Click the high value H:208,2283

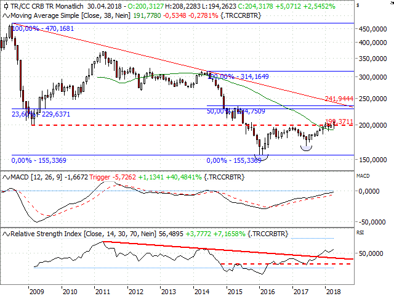tap(182, 6)
